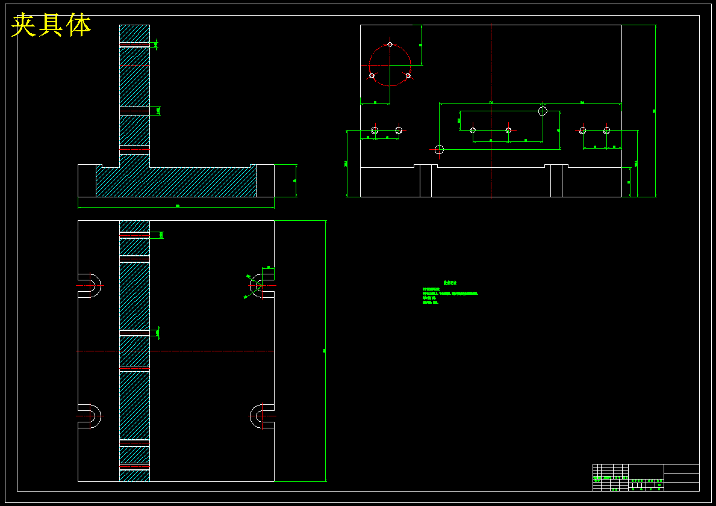The image size is (716, 506).
Task: Select the hatched base of the T-shaped section view
Action: click(176, 181)
